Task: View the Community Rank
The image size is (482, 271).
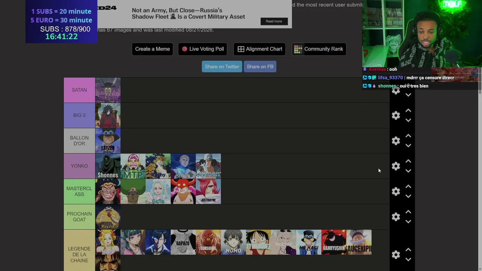Action: 319,49
